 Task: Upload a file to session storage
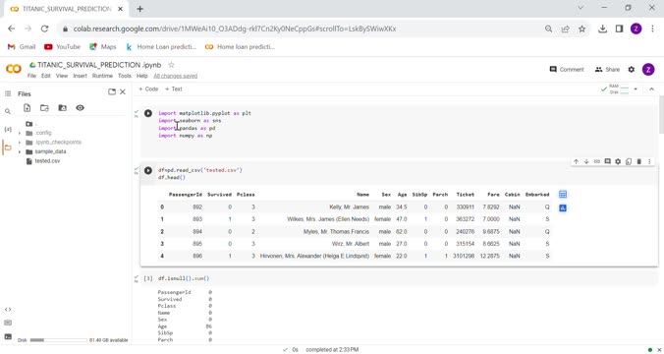click(x=27, y=108)
